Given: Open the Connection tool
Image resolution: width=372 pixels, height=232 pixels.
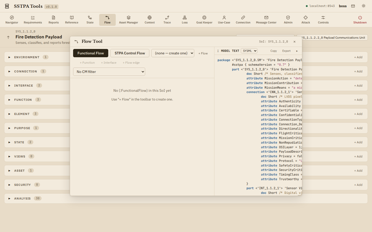Looking at the screenshot, I should 243,20.
